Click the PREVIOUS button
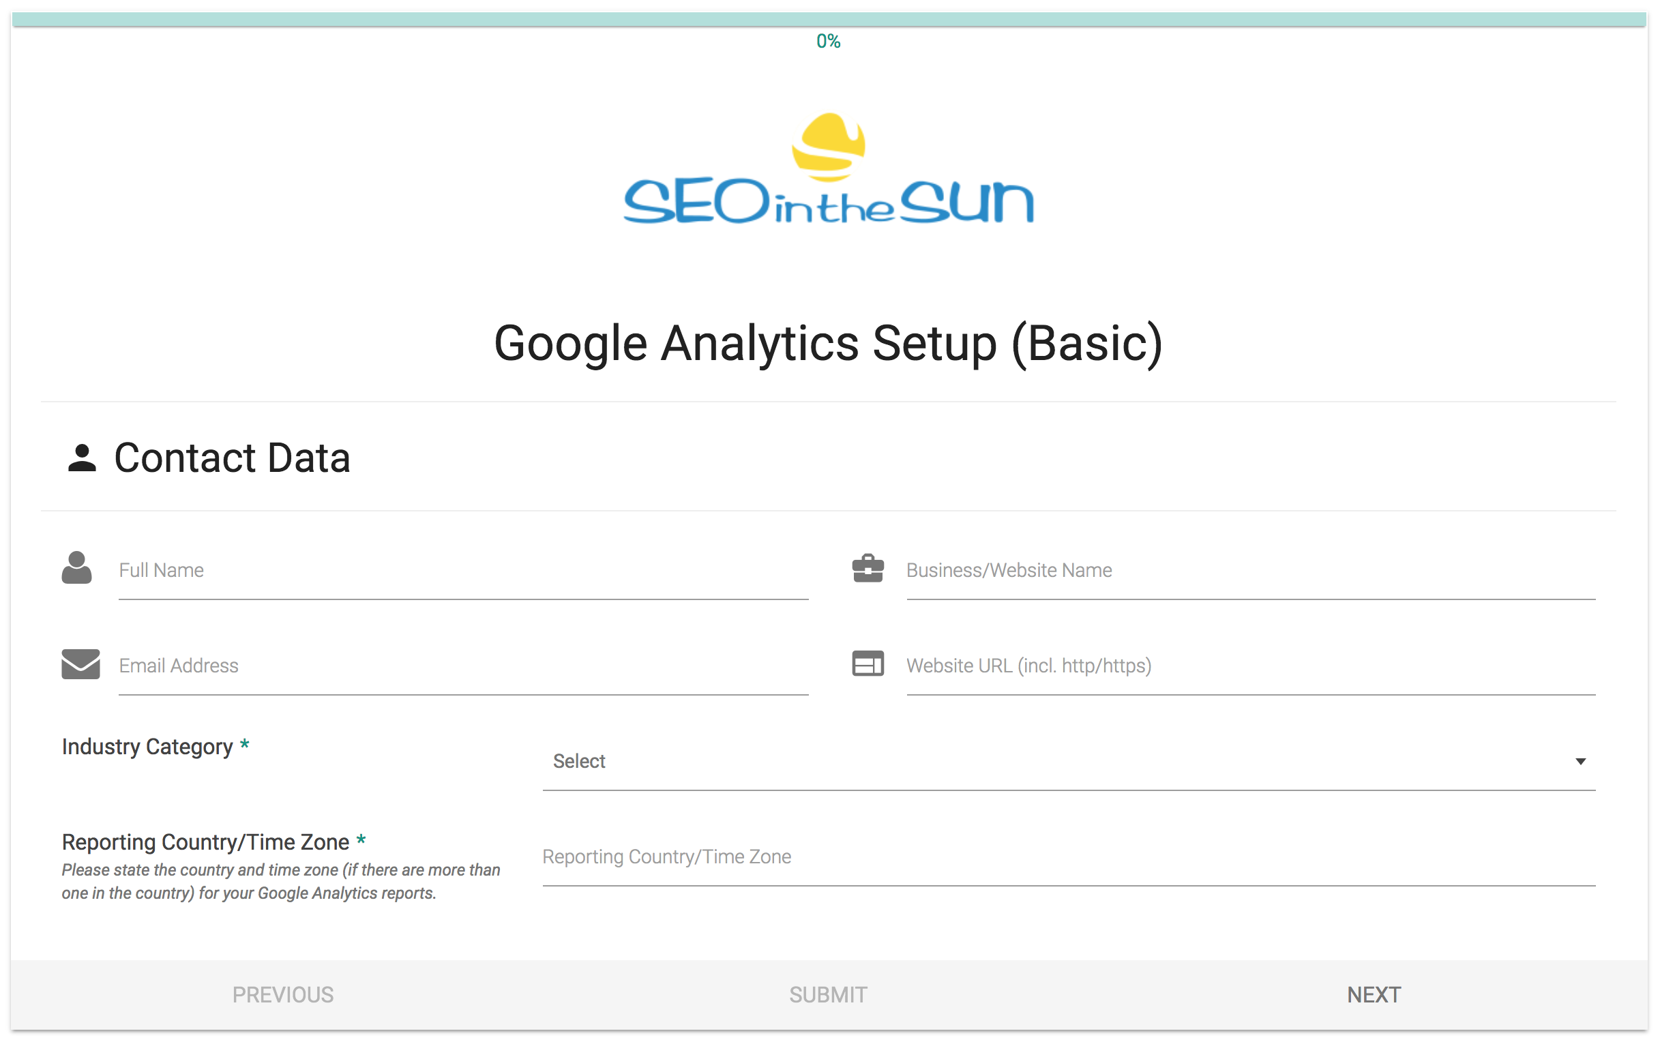The width and height of the screenshot is (1660, 1042). coord(282,995)
